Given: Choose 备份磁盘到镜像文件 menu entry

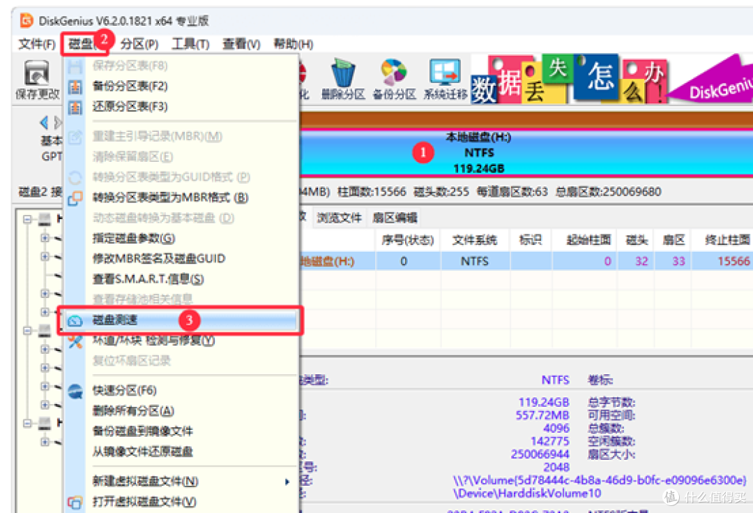Looking at the screenshot, I should tap(143, 431).
